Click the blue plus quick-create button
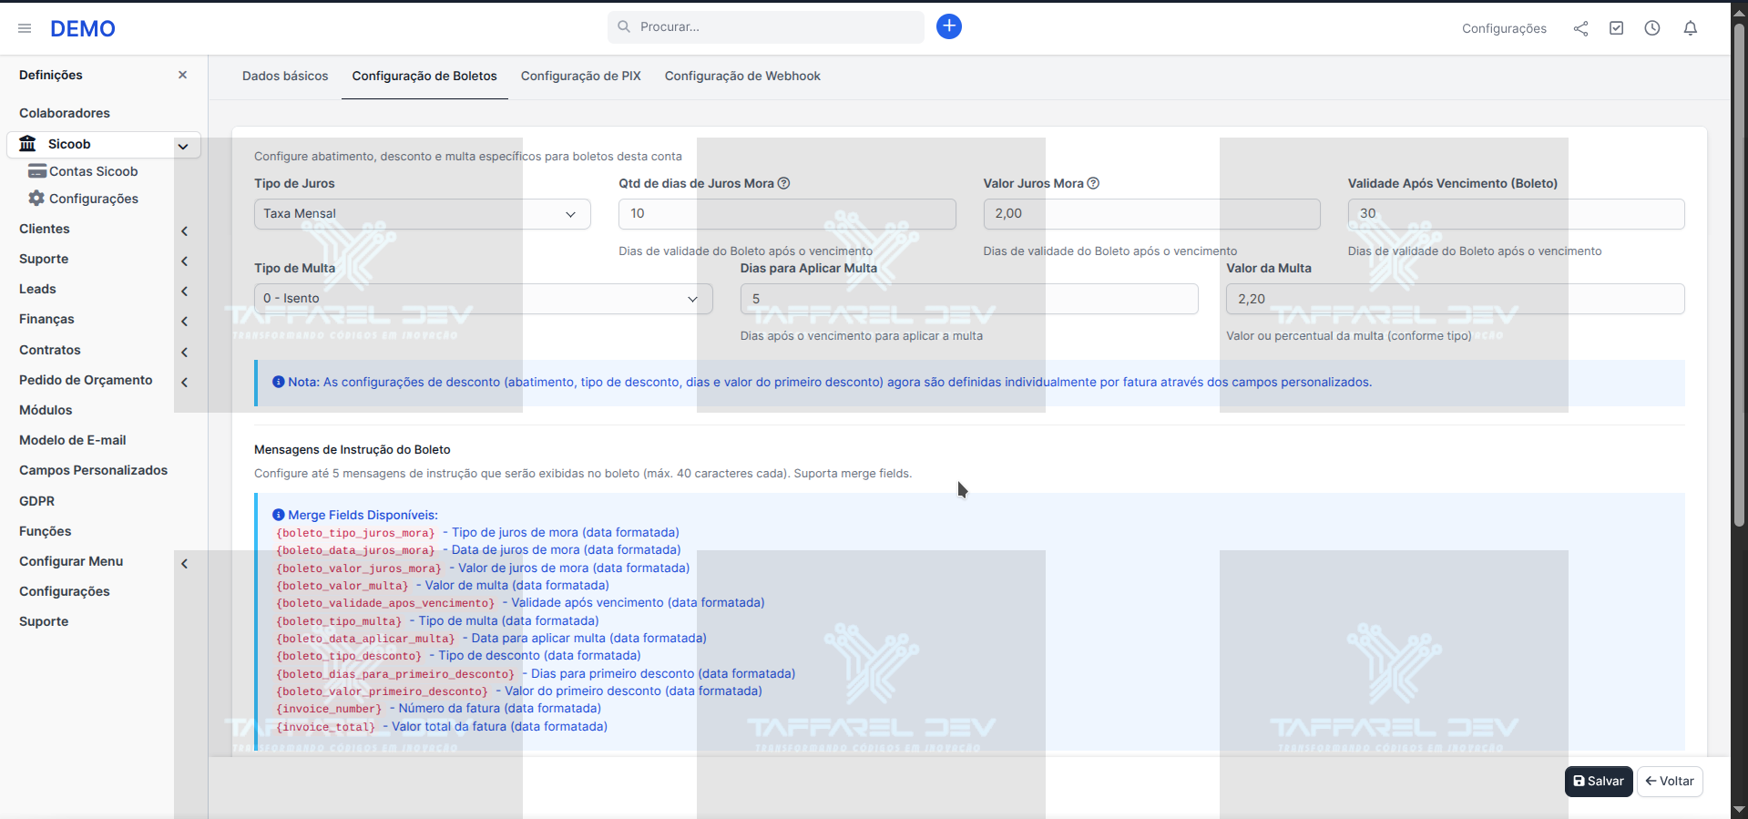The width and height of the screenshot is (1748, 819). coord(948,26)
